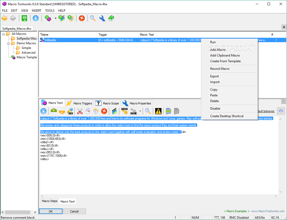Open settings with the blue wrench icon
The image size is (287, 220).
tap(102, 18)
